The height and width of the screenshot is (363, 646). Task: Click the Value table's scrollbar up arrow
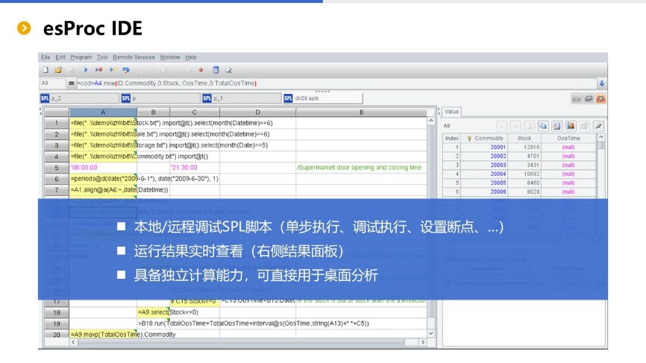point(601,137)
